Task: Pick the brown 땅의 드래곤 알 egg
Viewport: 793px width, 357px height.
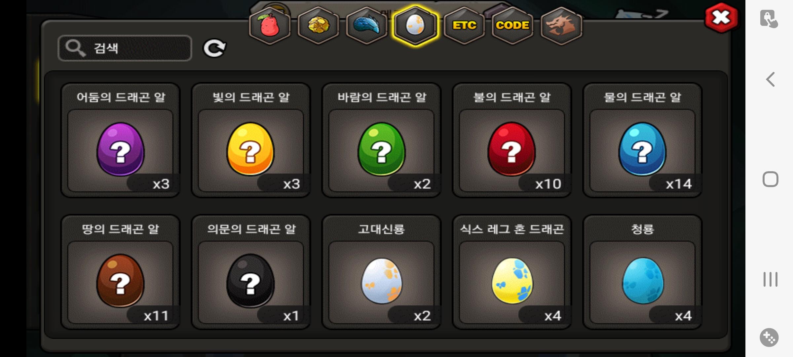Action: click(120, 272)
